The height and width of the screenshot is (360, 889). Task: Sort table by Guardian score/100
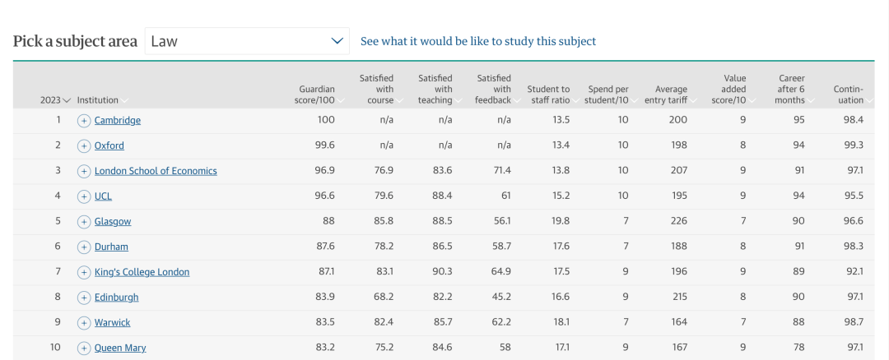point(319,95)
